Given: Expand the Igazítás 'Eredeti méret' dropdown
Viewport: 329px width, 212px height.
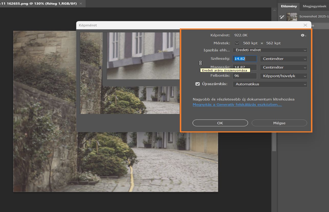Looking at the screenshot, I should (270, 50).
